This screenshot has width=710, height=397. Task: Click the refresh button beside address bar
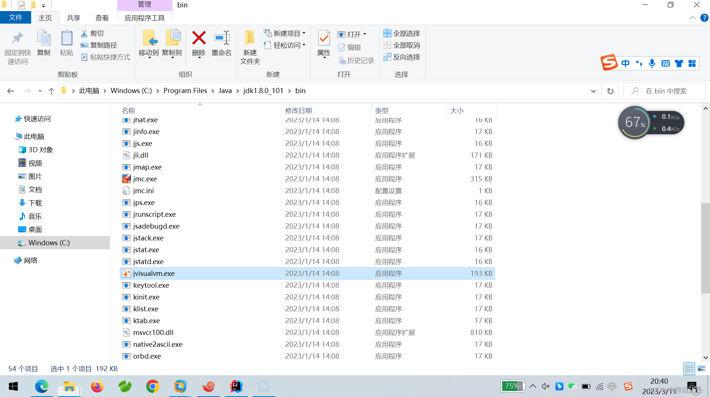[610, 91]
